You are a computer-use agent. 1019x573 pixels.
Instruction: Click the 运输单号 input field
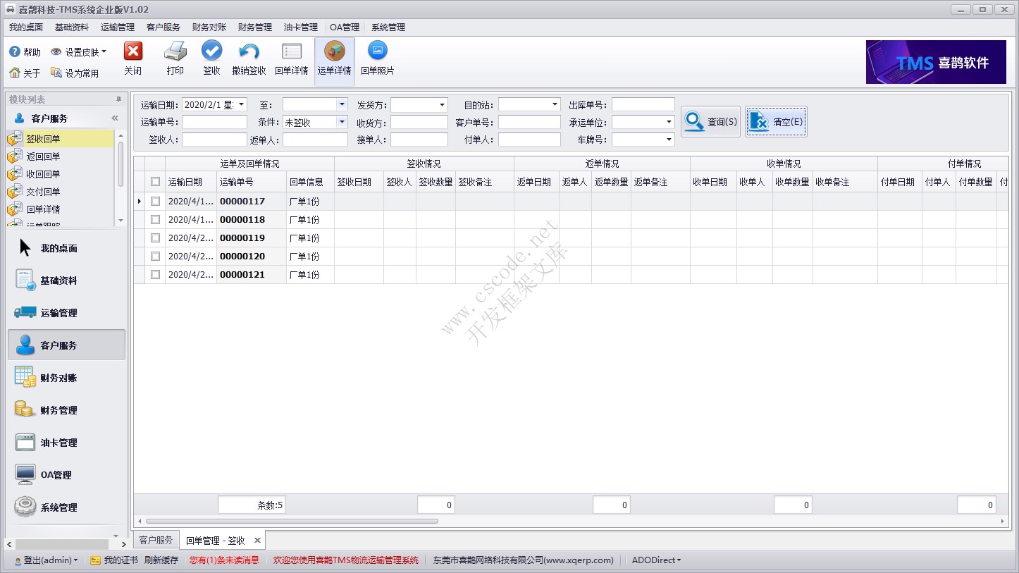(x=214, y=122)
